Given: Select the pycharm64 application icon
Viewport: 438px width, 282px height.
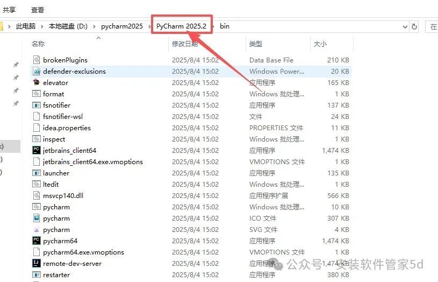Looking at the screenshot, I should click(37, 241).
